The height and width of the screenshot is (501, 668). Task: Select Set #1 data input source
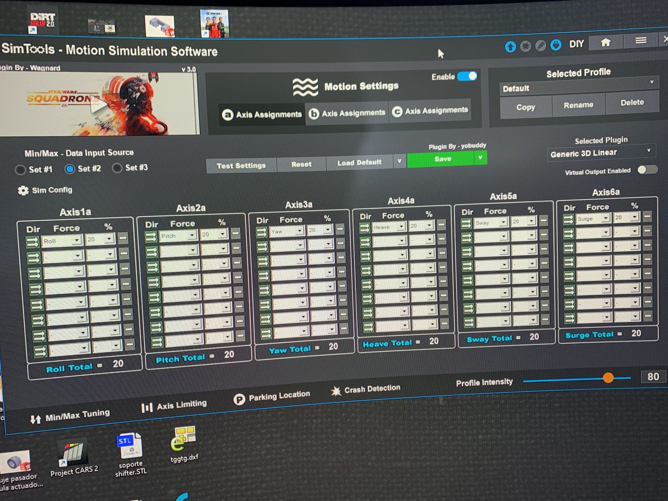click(x=20, y=170)
